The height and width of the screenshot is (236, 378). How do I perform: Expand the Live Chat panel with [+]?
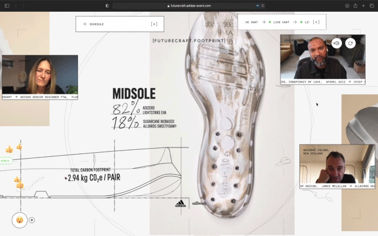[x=316, y=22]
